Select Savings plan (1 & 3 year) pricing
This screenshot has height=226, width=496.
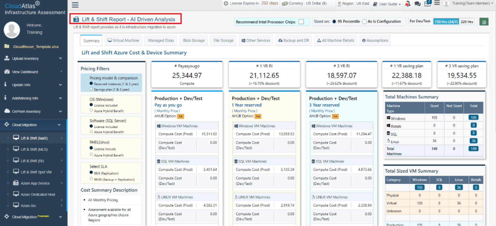(91, 89)
